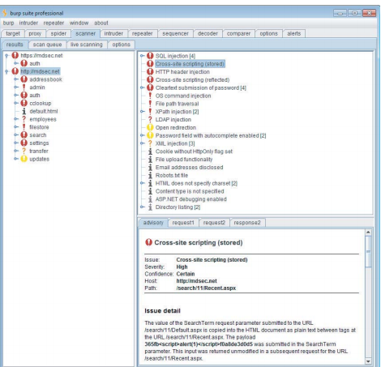The height and width of the screenshot is (367, 381).
Task: Click the question mark icon beside LDAP injection
Action: tap(150, 119)
